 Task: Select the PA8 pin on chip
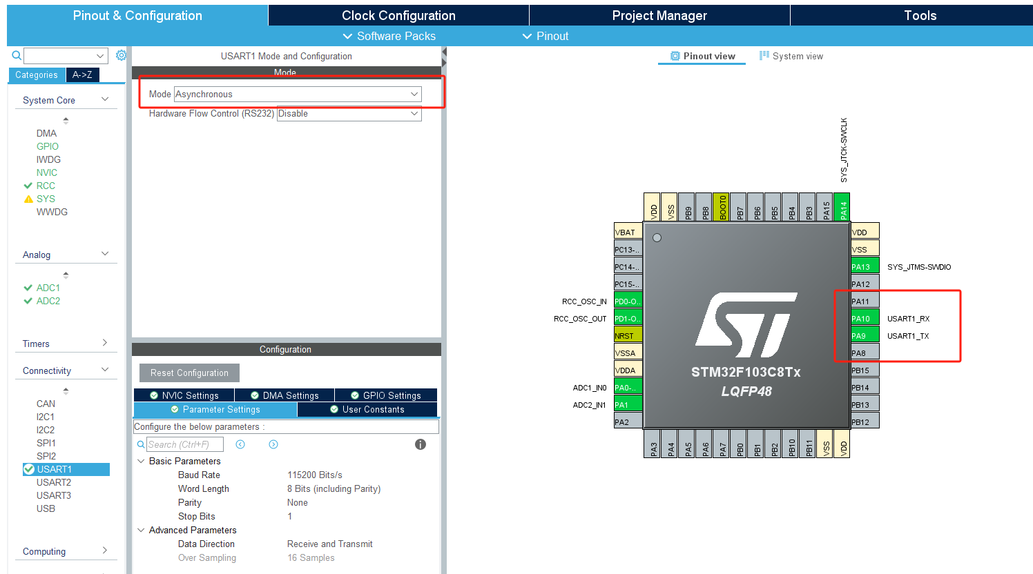pos(865,353)
